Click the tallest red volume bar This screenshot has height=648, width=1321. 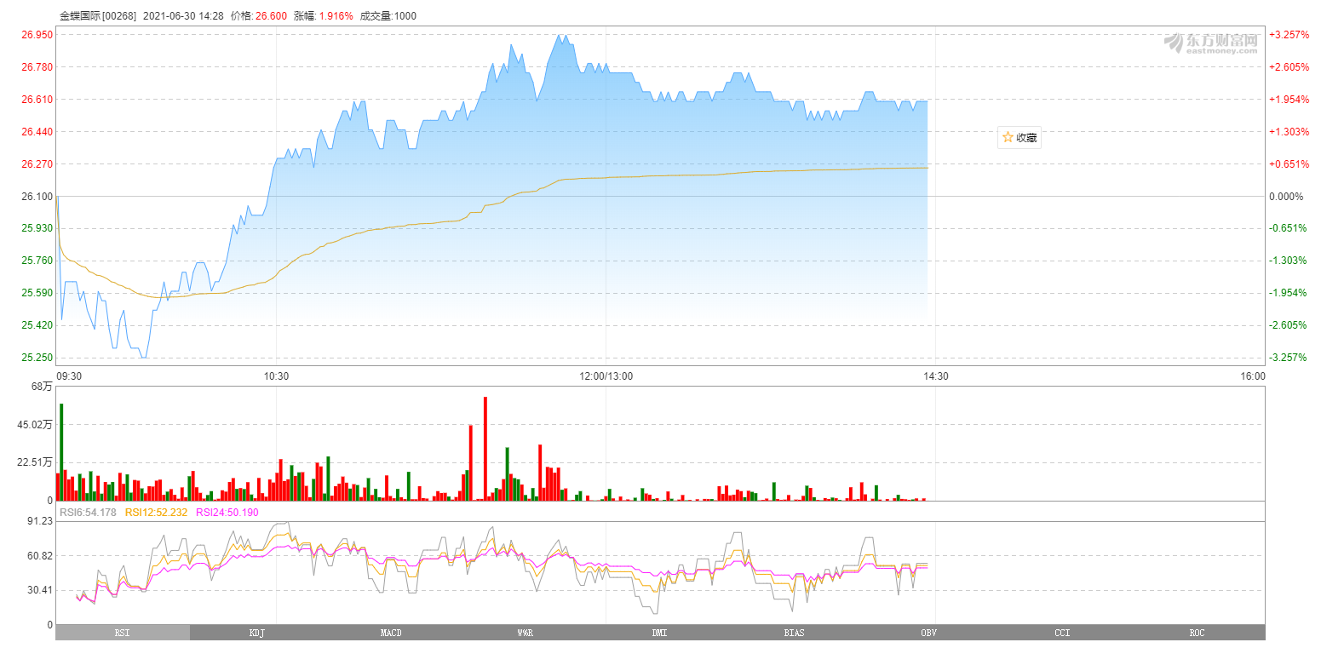485,449
